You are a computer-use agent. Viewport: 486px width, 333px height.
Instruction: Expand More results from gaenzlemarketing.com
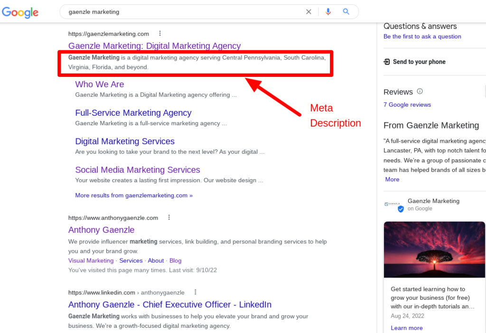pyautogui.click(x=133, y=195)
